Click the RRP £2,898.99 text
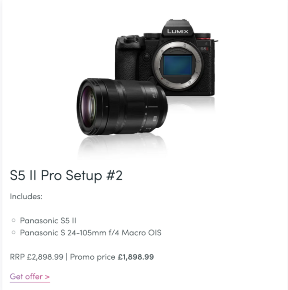288x290 pixels. tap(36, 257)
